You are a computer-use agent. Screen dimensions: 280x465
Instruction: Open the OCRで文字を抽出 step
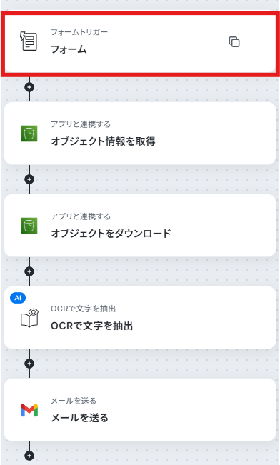coord(140,318)
